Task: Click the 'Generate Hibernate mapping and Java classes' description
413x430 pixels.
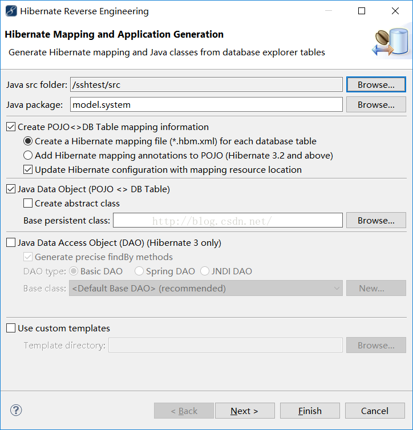Action: (167, 52)
